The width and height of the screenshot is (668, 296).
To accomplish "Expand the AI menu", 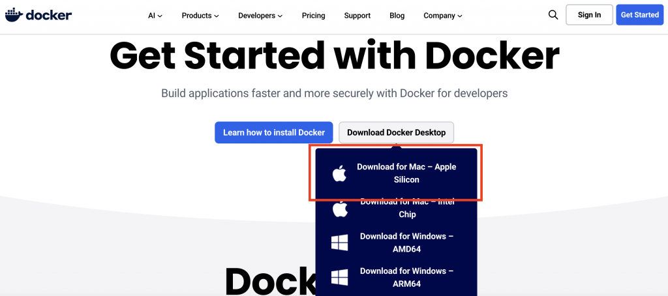I will point(155,16).
